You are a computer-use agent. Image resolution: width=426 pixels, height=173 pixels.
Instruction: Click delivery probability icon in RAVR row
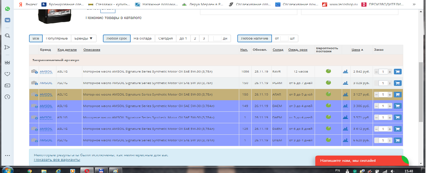tap(328, 71)
